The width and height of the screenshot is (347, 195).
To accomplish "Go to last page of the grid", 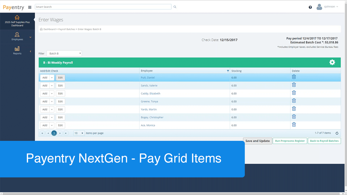I will [x=66, y=133].
